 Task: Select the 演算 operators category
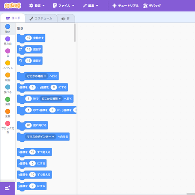pyautogui.click(x=8, y=101)
